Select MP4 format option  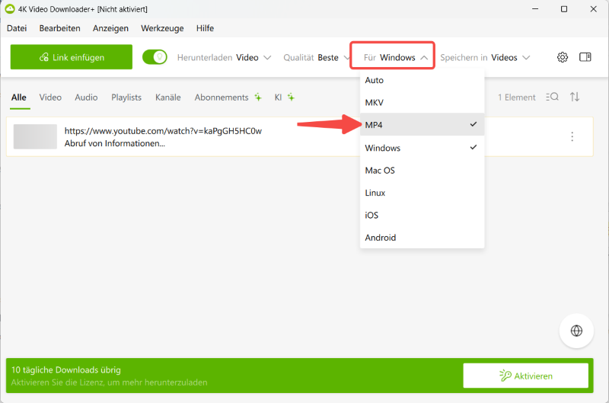(422, 125)
